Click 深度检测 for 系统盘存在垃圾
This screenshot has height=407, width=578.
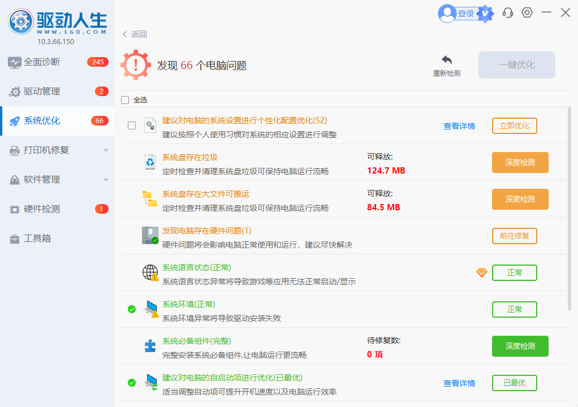[x=520, y=162]
